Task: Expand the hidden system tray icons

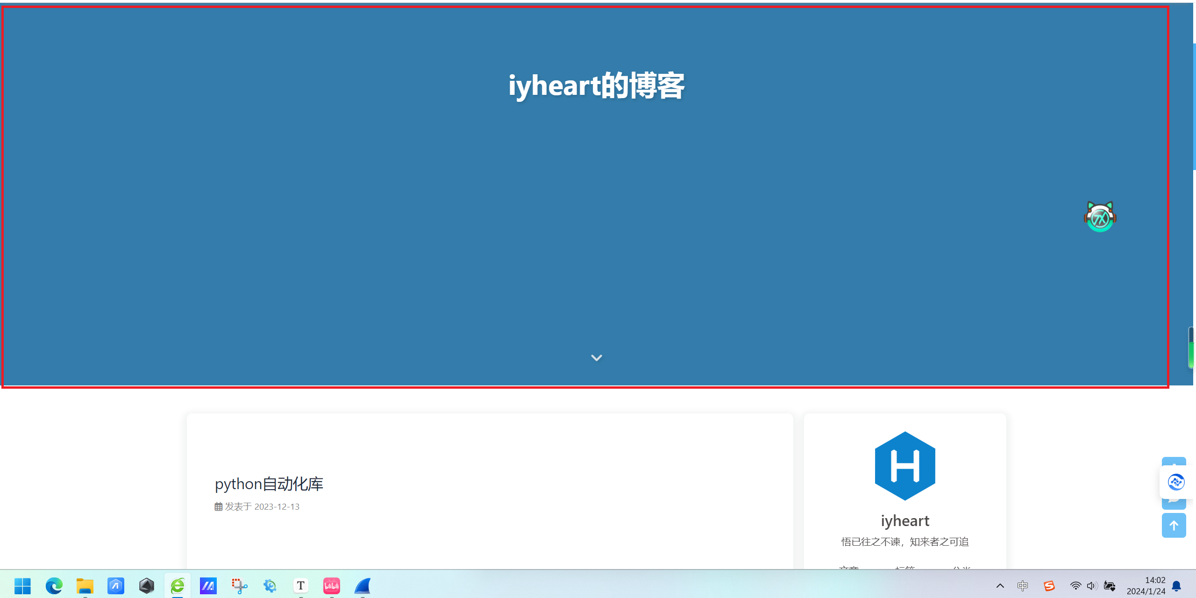Action: tap(1000, 585)
